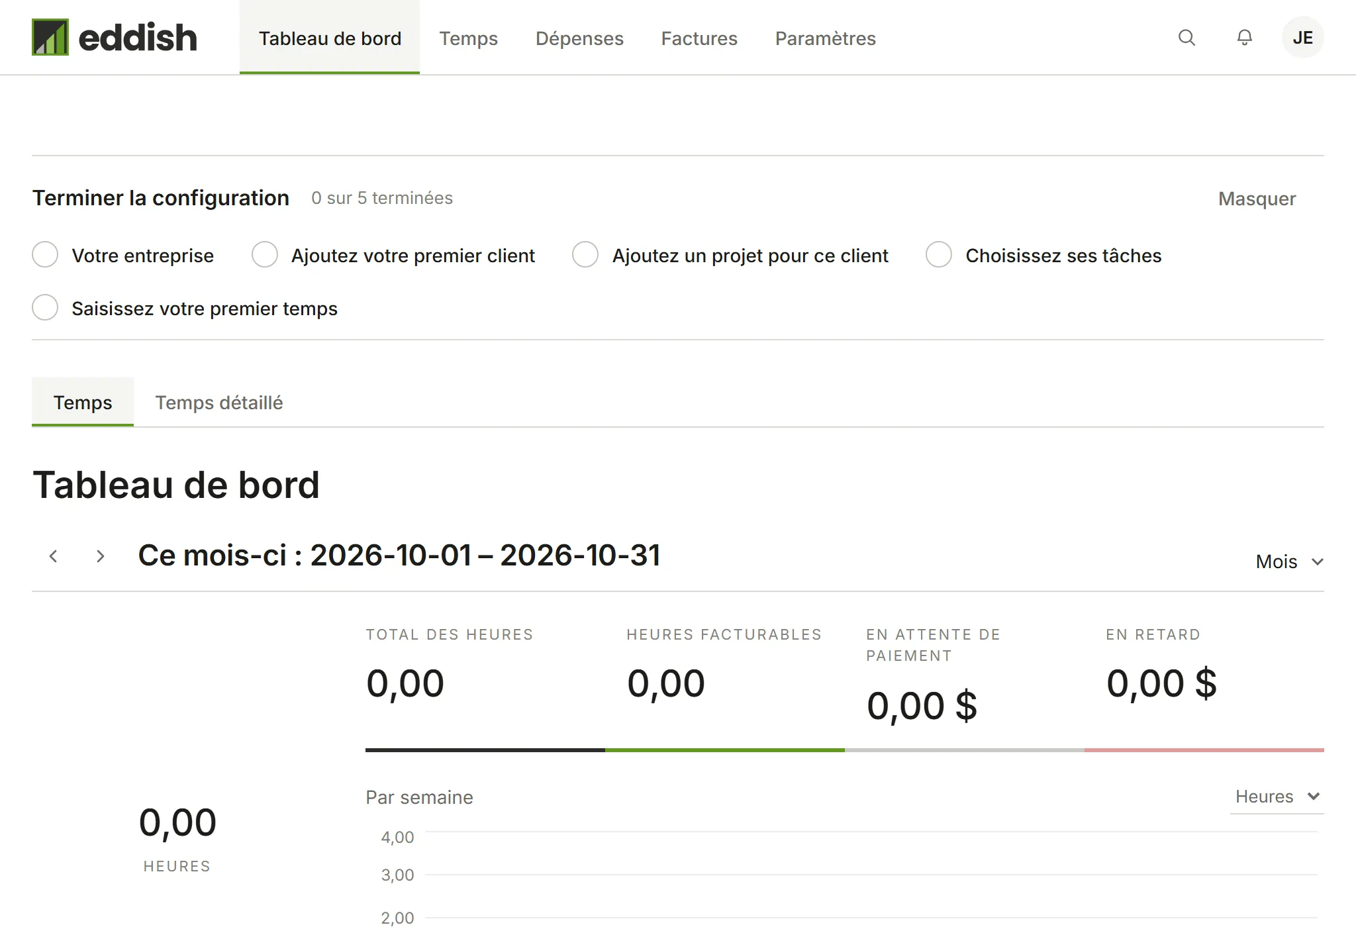Select the Temps dashboard tab
Image resolution: width=1356 pixels, height=927 pixels.
[83, 402]
